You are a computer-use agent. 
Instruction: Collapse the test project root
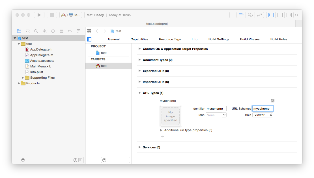15,38
